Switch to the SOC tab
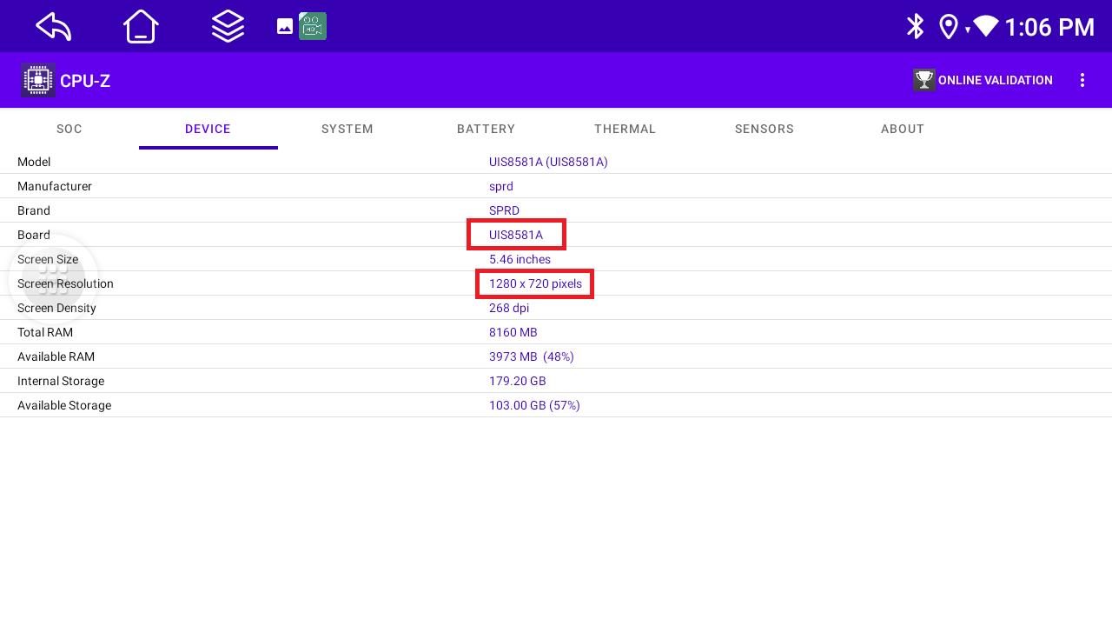 pyautogui.click(x=69, y=129)
